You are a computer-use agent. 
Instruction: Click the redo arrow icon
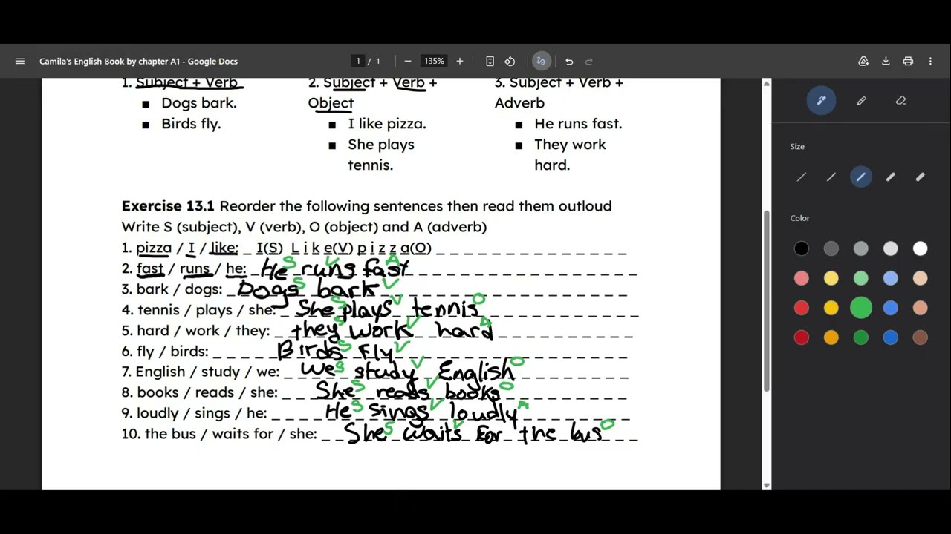(589, 62)
